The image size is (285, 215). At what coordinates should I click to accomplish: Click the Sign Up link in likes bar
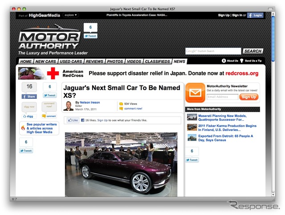[102, 120]
